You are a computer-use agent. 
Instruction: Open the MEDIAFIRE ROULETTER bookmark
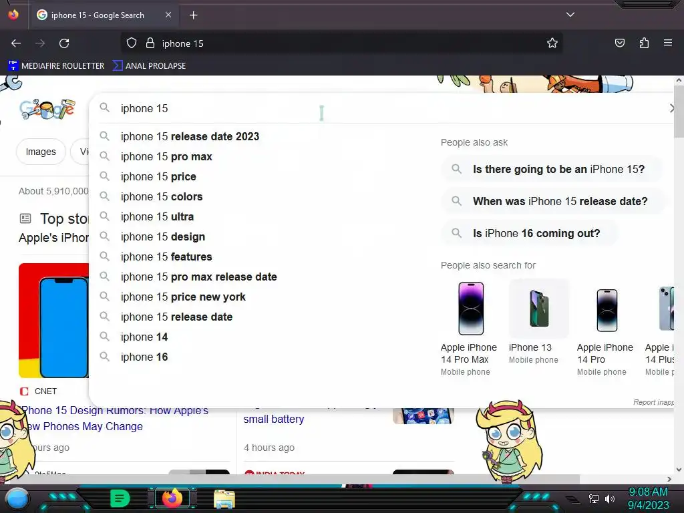pyautogui.click(x=56, y=66)
